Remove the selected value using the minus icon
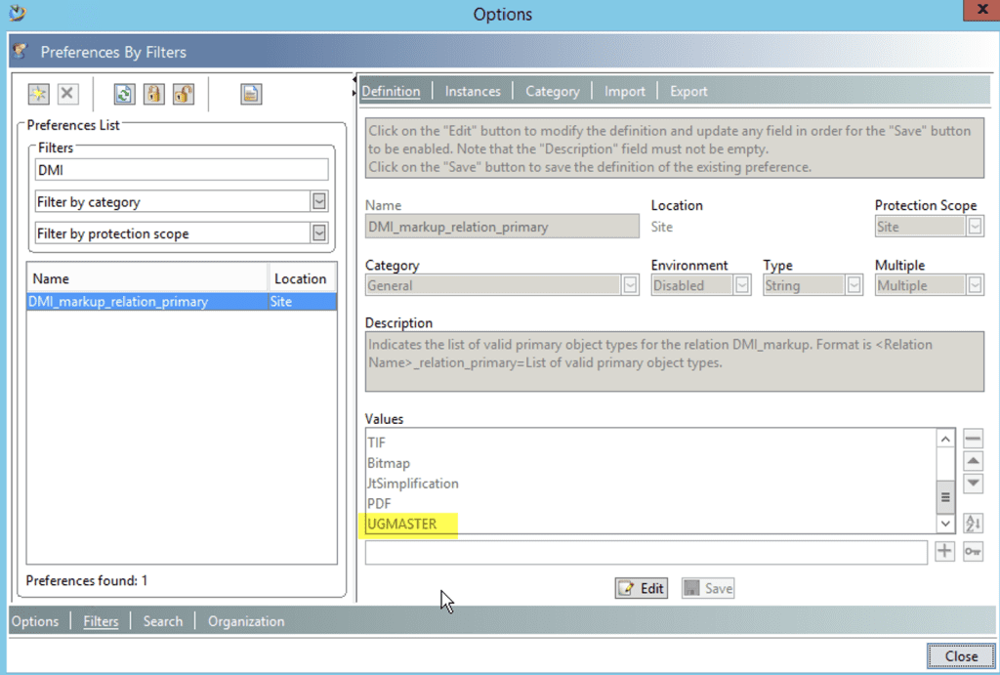The height and width of the screenshot is (675, 1000). tap(973, 438)
